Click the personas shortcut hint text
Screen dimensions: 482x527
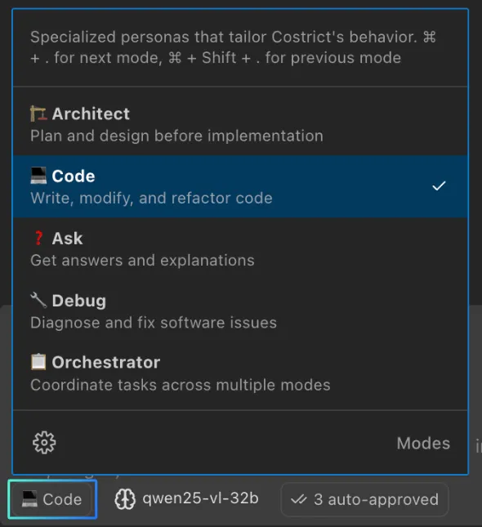click(234, 47)
